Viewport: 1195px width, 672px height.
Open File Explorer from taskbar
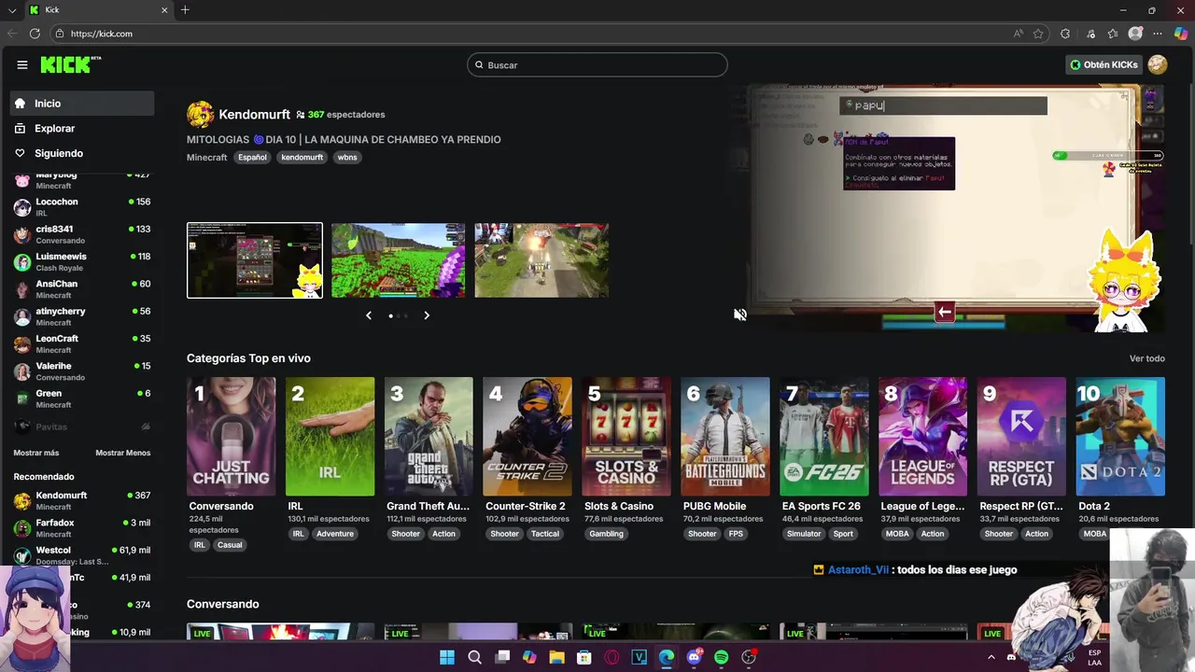coord(557,657)
